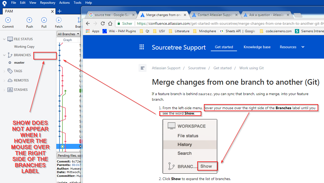Expand the STASHES section
This screenshot has width=324, height=183.
click(4, 90)
